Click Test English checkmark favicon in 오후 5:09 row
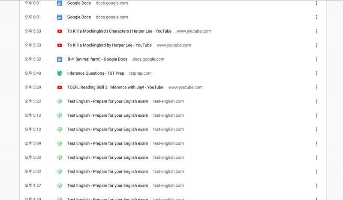 pyautogui.click(x=60, y=143)
